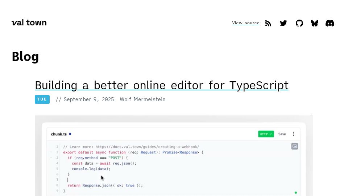Open the Twitter icon link

[283, 23]
